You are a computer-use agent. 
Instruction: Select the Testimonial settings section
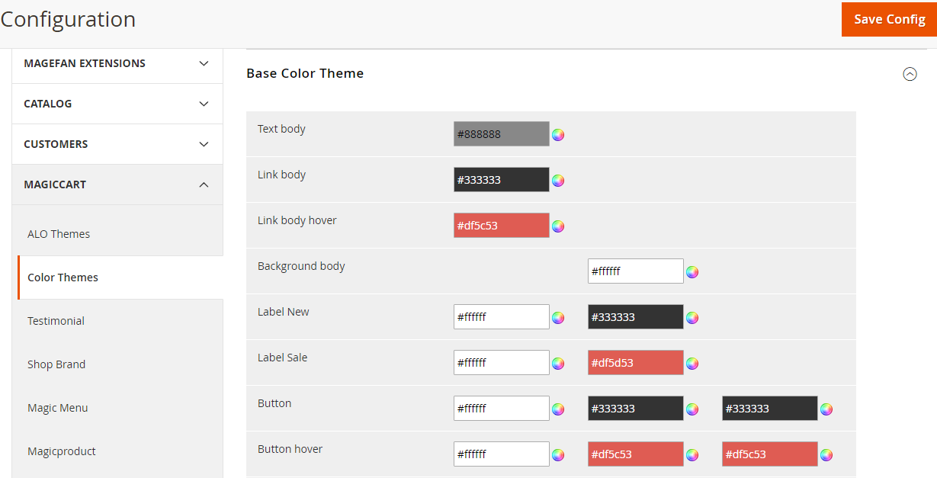tap(56, 320)
